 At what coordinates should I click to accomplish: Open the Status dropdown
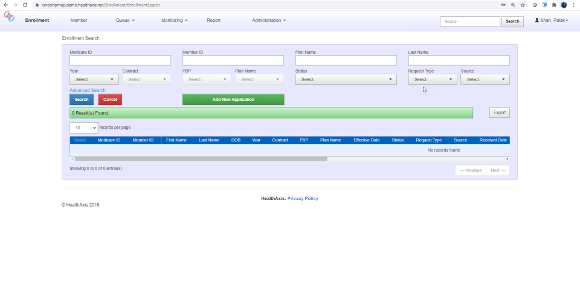[x=346, y=79]
